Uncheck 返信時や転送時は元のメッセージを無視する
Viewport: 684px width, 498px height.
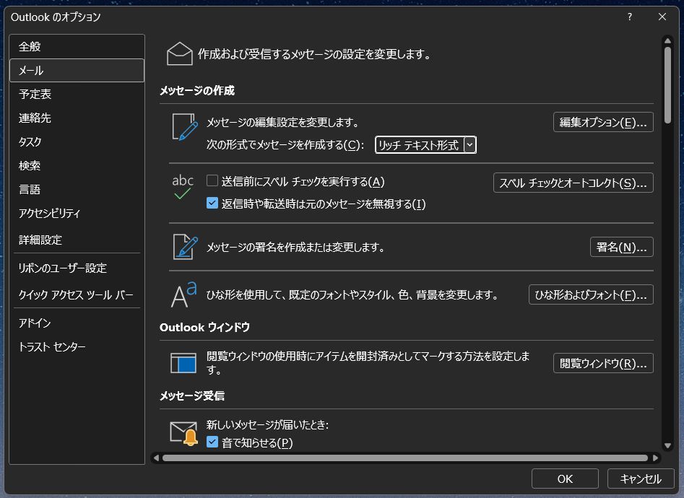click(x=212, y=204)
